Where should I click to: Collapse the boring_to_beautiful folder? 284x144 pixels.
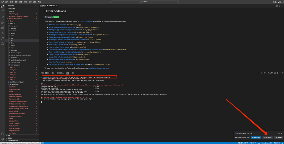(x=22, y=19)
